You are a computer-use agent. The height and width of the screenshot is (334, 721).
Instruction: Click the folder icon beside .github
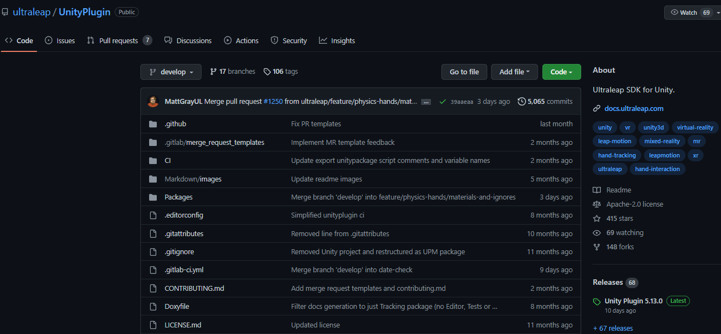click(x=153, y=124)
